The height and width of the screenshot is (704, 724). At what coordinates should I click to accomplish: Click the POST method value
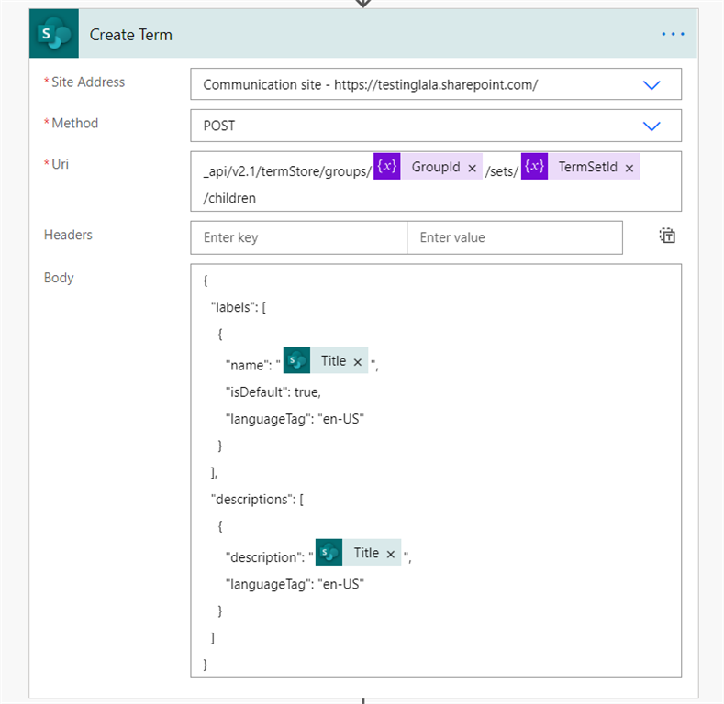point(219,126)
